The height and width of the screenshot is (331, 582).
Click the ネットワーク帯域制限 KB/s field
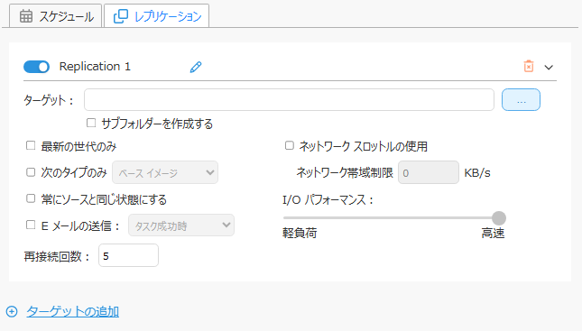pos(429,172)
